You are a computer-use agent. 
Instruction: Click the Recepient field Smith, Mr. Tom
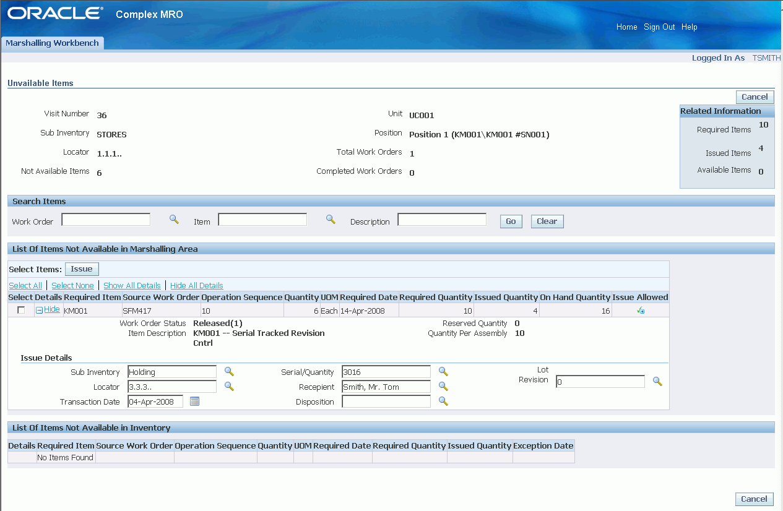(x=386, y=387)
